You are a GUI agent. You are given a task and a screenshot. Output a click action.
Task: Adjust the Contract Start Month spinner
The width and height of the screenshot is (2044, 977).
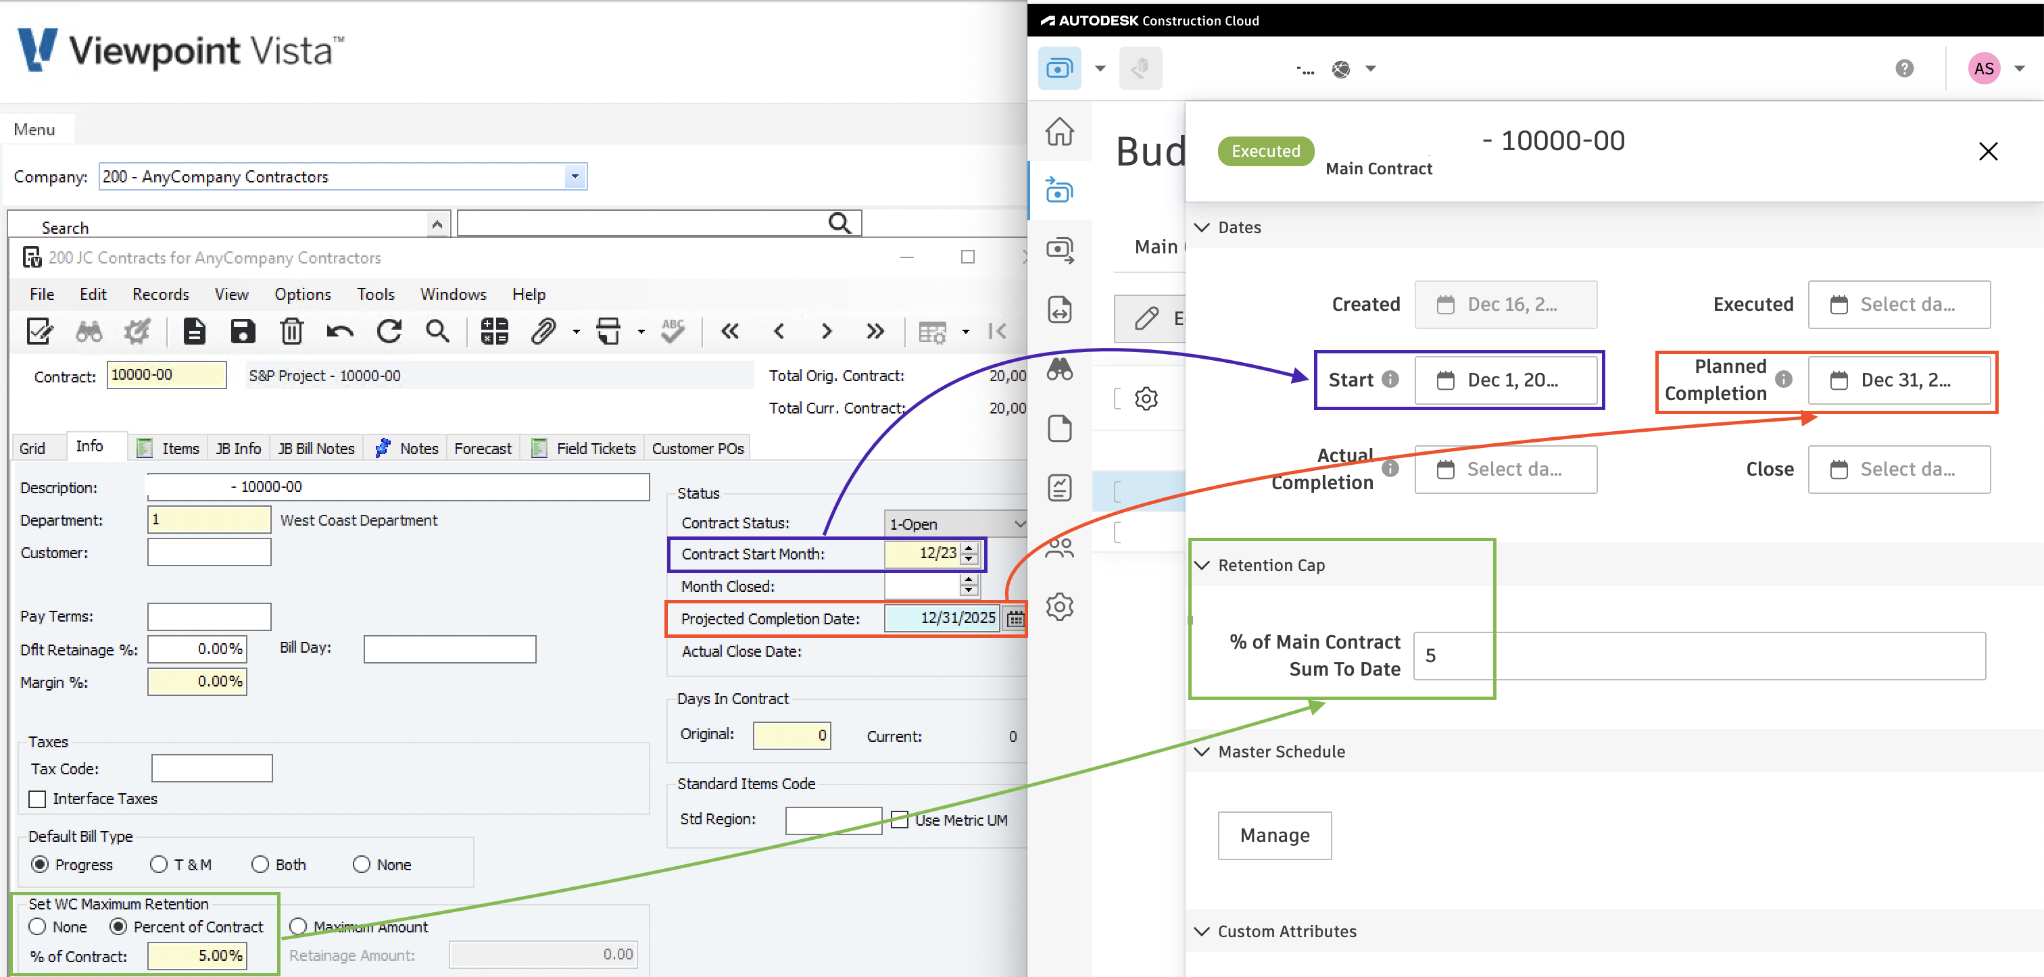point(969,553)
